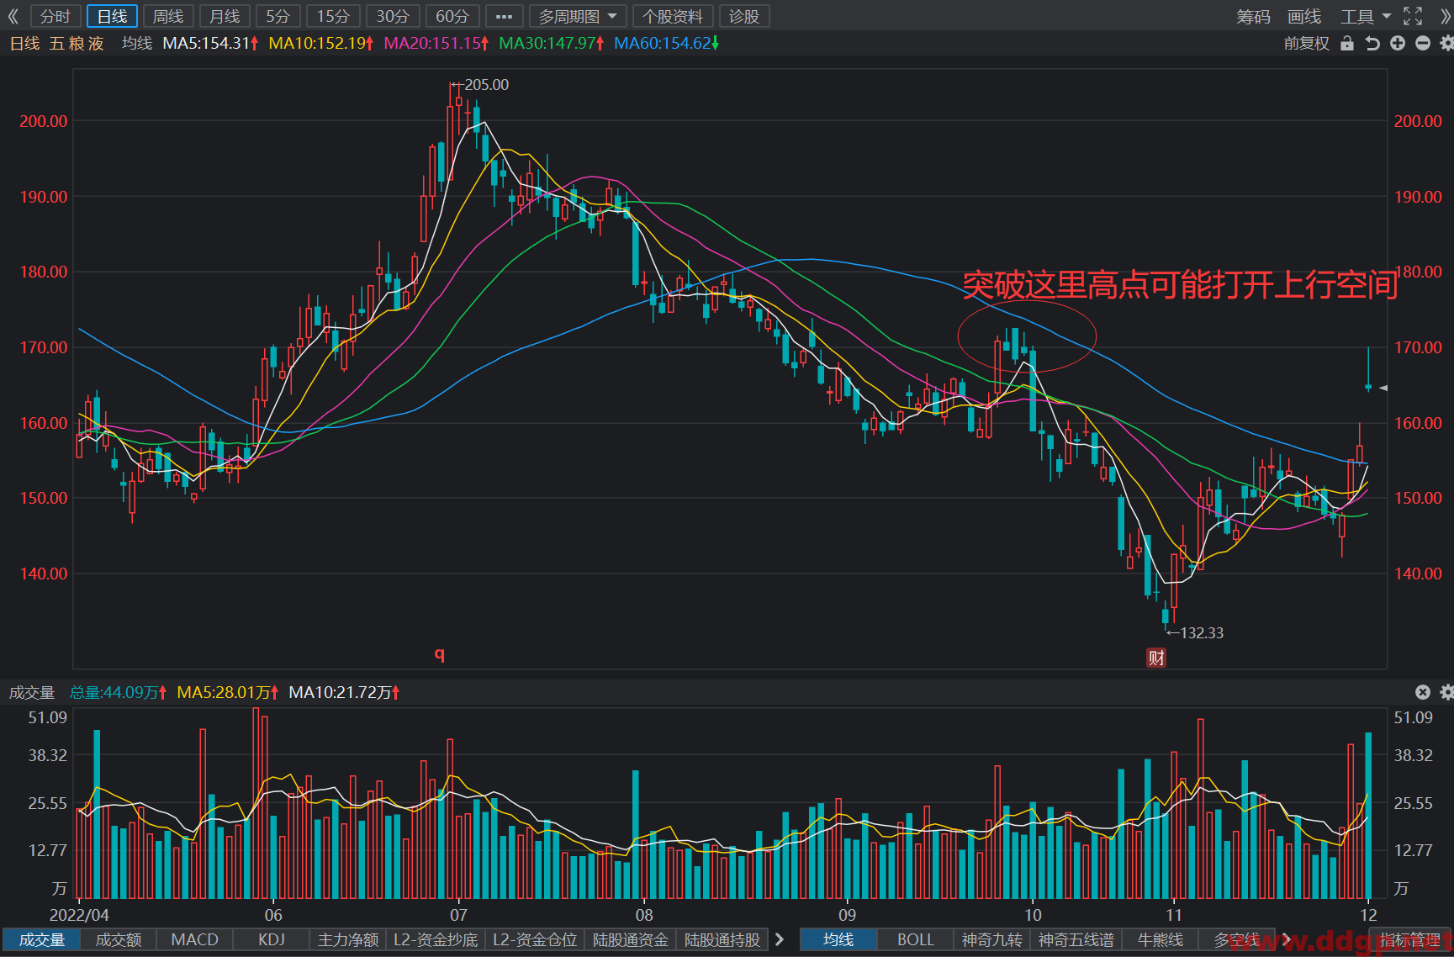
Task: Switch to the BOLL overlay tab
Action: tap(915, 939)
